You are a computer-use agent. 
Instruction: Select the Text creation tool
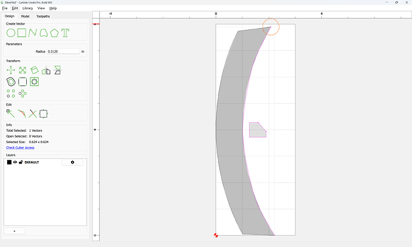tap(65, 33)
